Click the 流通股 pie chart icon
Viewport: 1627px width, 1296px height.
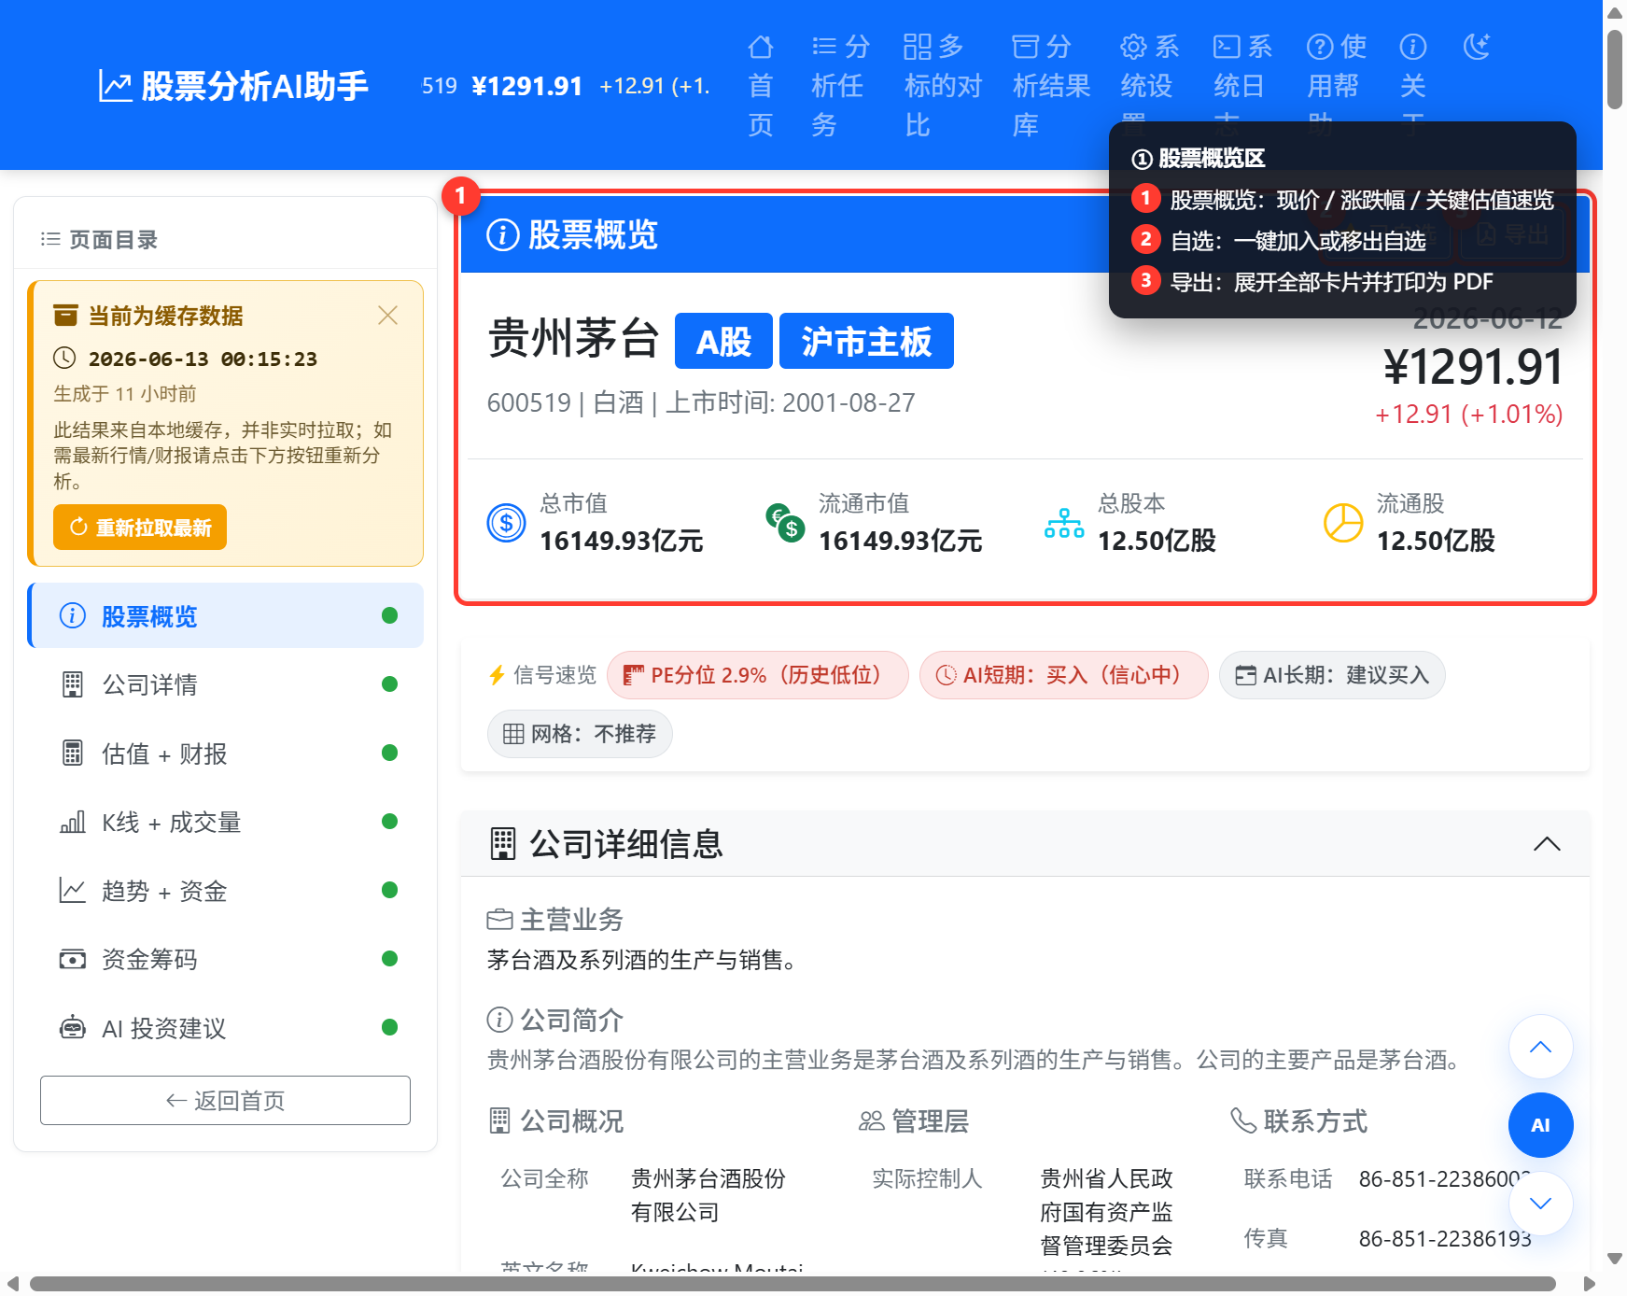pyautogui.click(x=1343, y=522)
